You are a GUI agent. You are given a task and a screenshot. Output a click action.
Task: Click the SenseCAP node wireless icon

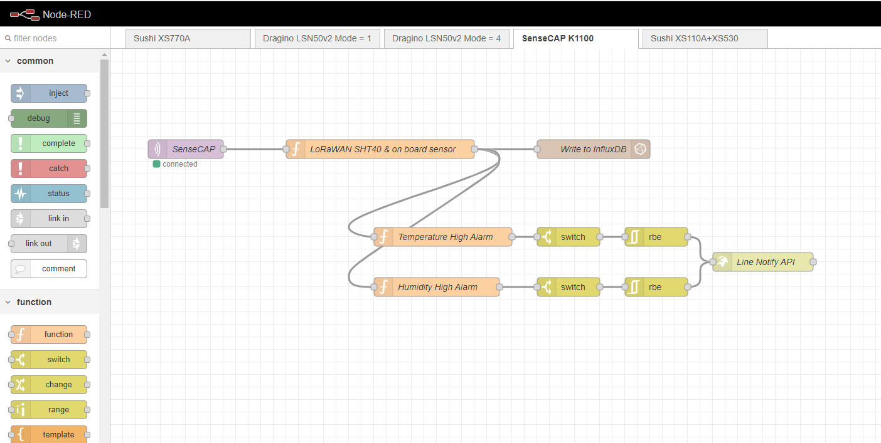[x=158, y=149]
